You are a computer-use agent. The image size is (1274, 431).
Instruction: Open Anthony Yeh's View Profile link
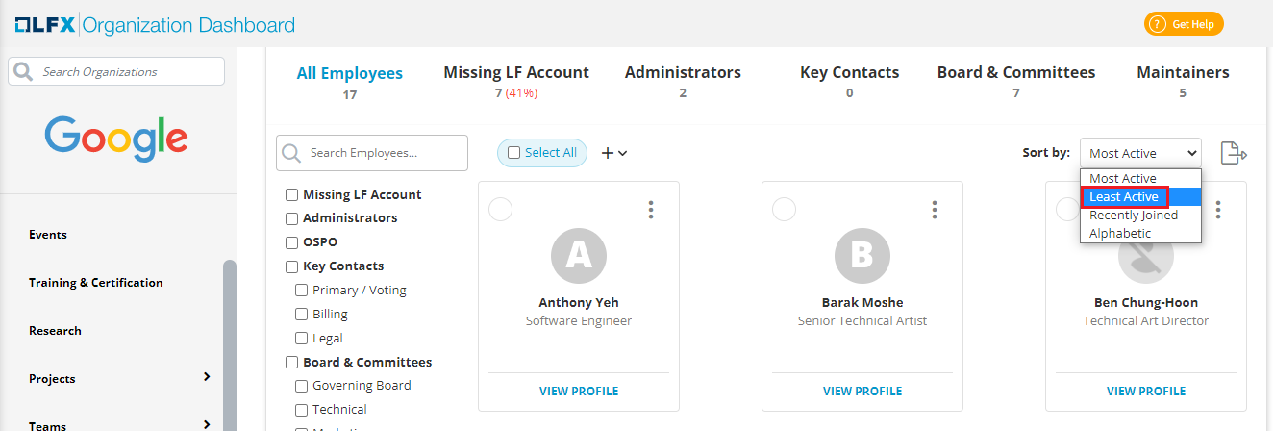pyautogui.click(x=579, y=392)
